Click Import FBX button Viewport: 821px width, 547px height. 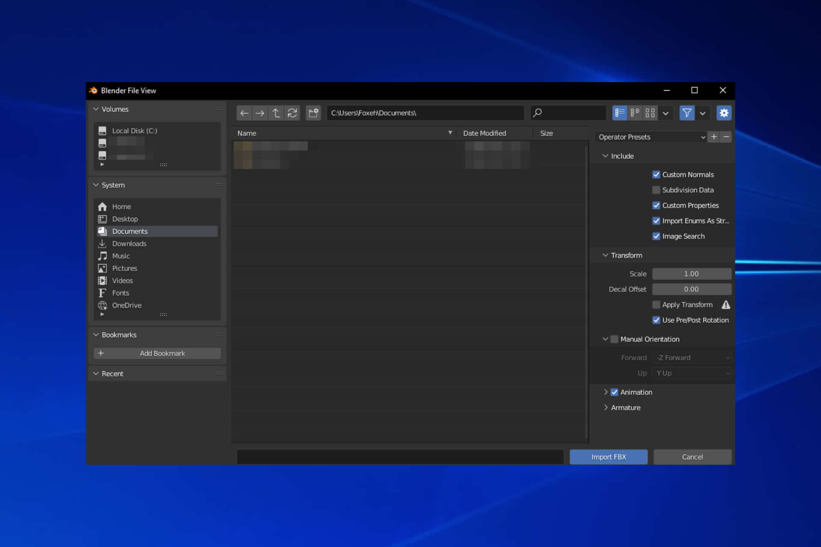[x=608, y=457]
